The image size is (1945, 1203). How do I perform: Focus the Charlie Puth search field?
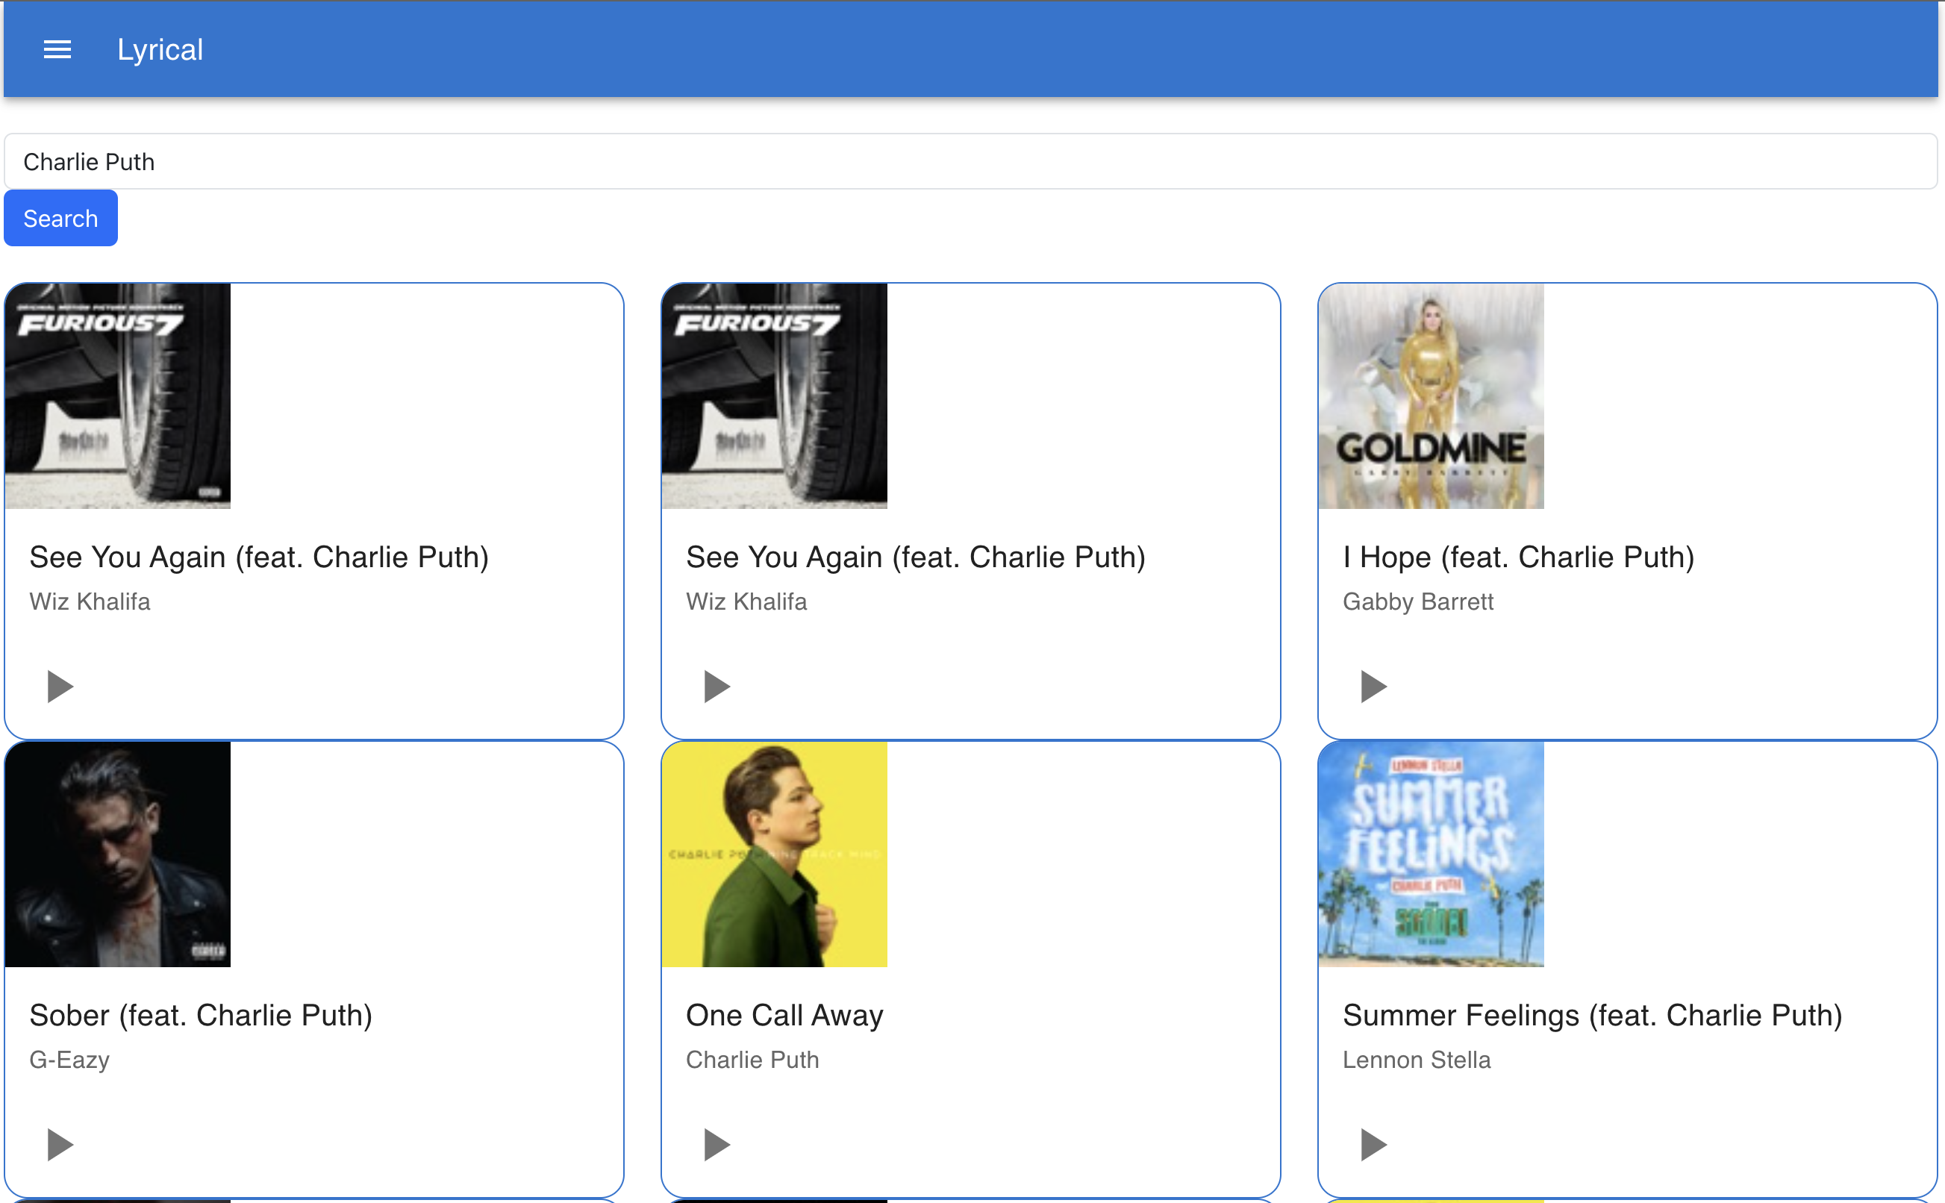[x=970, y=161]
